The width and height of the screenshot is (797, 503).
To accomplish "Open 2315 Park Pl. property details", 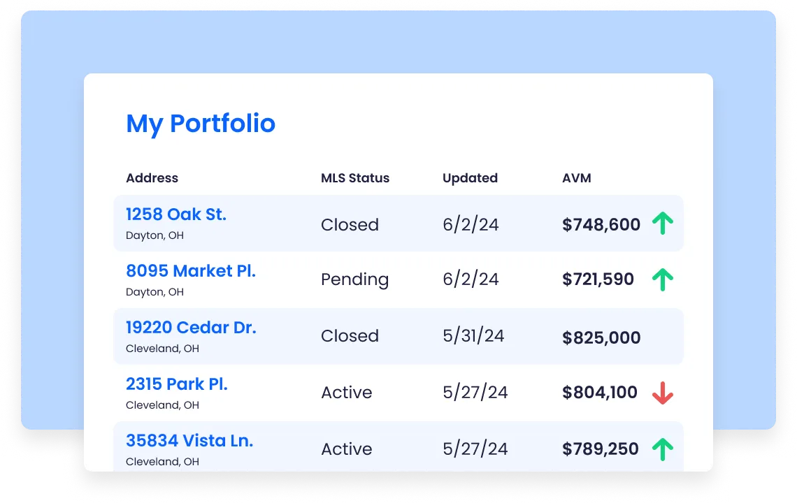I will click(x=177, y=384).
